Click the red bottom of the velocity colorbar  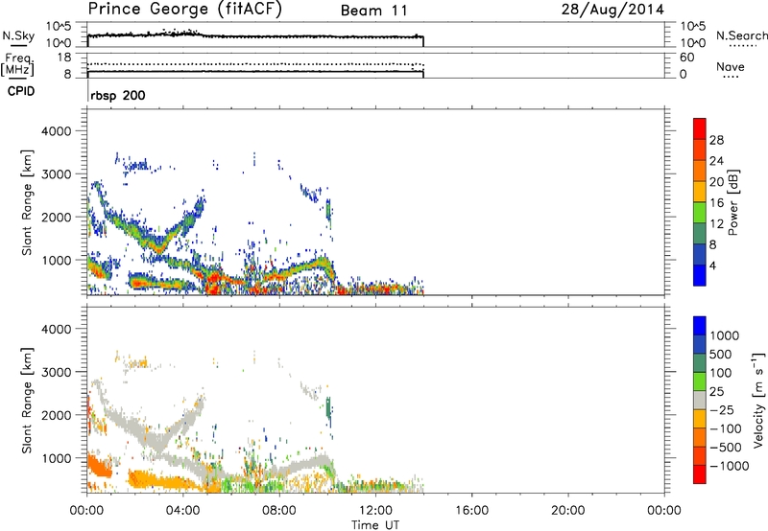pyautogui.click(x=700, y=474)
